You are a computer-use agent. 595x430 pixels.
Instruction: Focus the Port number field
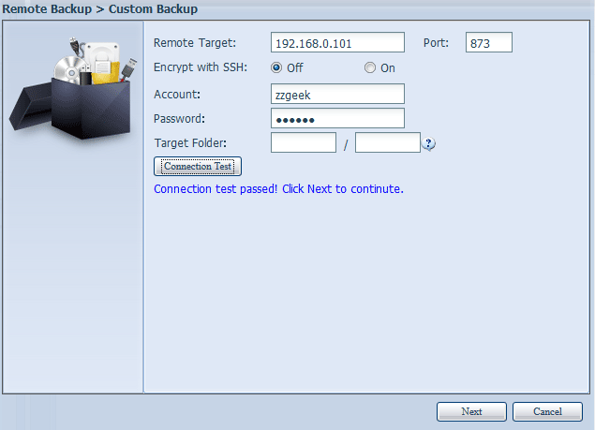tap(489, 42)
